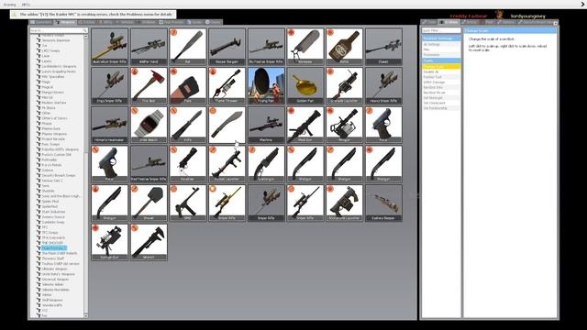Select the Set Relationship tool
Image resolution: width=587 pixels, height=330 pixels.
[441, 108]
